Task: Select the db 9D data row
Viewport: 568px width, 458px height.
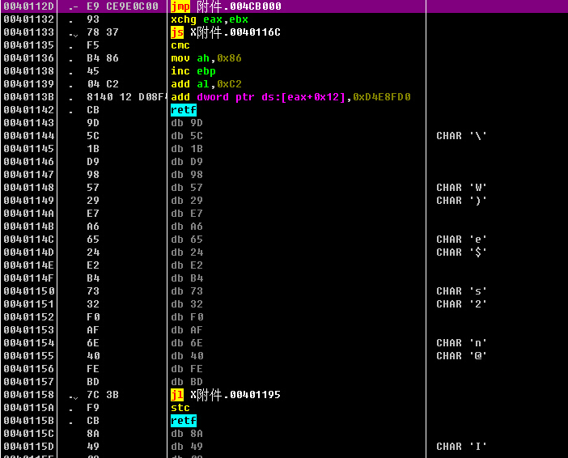Action: (187, 123)
